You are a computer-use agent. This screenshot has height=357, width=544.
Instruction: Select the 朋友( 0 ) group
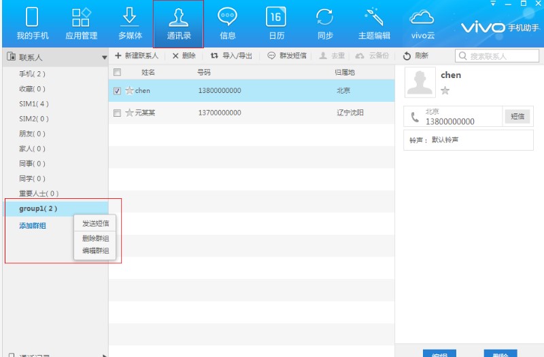32,133
